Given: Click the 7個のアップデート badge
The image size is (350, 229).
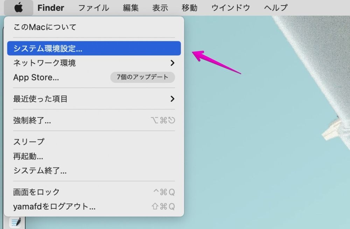Looking at the screenshot, I should [142, 77].
